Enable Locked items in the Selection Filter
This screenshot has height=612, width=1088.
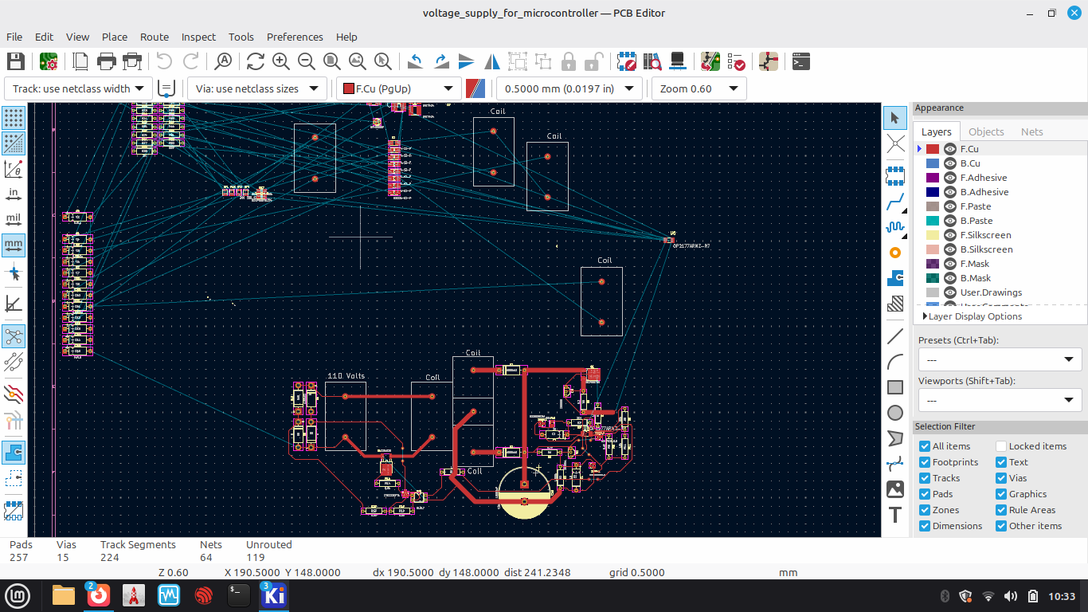tap(1001, 446)
